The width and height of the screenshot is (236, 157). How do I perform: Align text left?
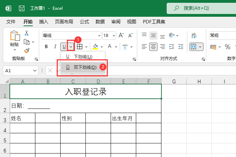click(144, 47)
